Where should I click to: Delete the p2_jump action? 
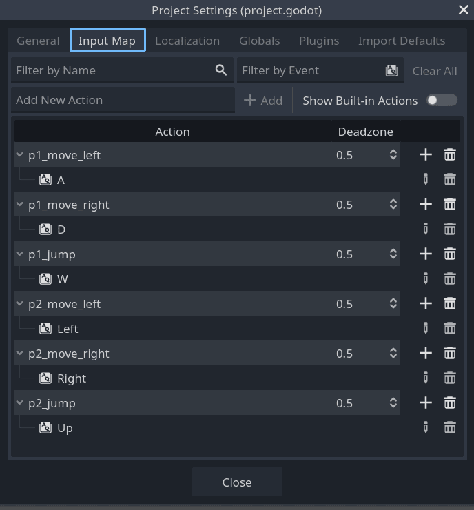click(x=450, y=403)
